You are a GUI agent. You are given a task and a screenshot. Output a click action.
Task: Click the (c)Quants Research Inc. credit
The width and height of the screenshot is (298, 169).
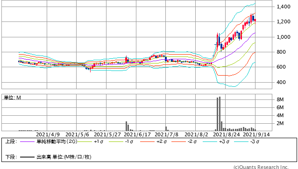pos(261,167)
